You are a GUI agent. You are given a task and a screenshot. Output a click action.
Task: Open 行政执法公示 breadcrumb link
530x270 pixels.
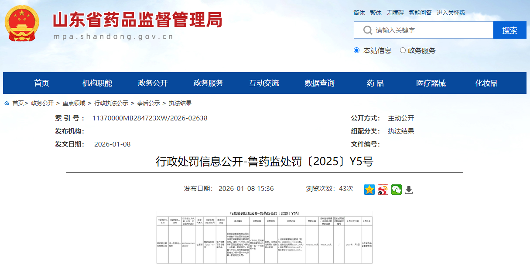coord(111,103)
